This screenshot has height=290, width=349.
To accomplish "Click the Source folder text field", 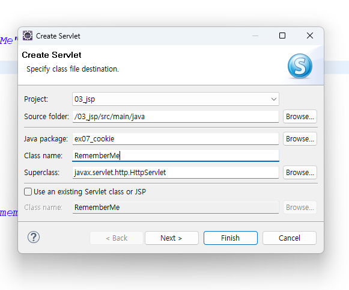I will [175, 117].
